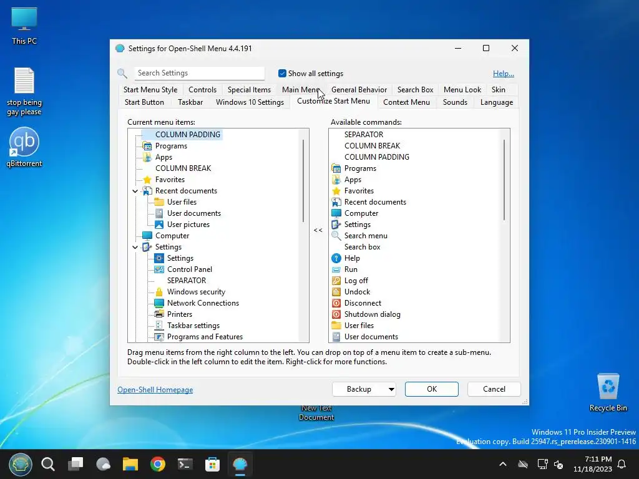639x479 pixels.
Task: Open Taskbar tab
Action: (190, 102)
